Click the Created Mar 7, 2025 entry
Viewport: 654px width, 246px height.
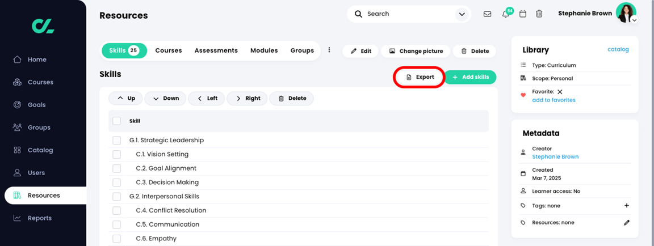coord(546,174)
